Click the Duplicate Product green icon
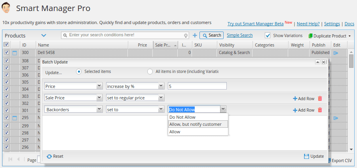357x168 pixels. pos(311,36)
